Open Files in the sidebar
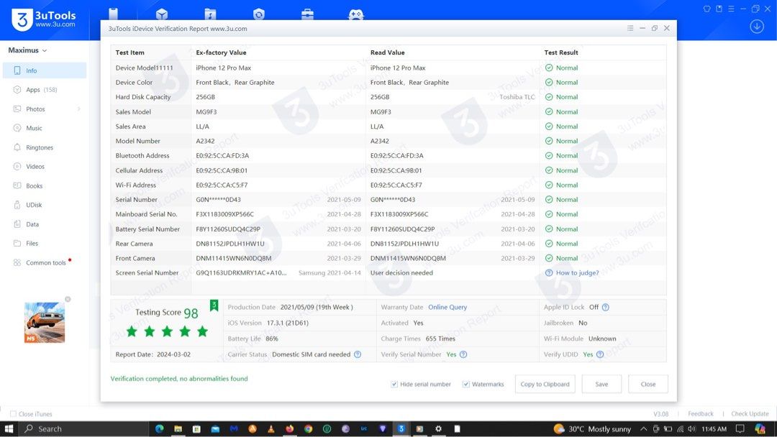Image resolution: width=777 pixels, height=437 pixels. (45, 243)
